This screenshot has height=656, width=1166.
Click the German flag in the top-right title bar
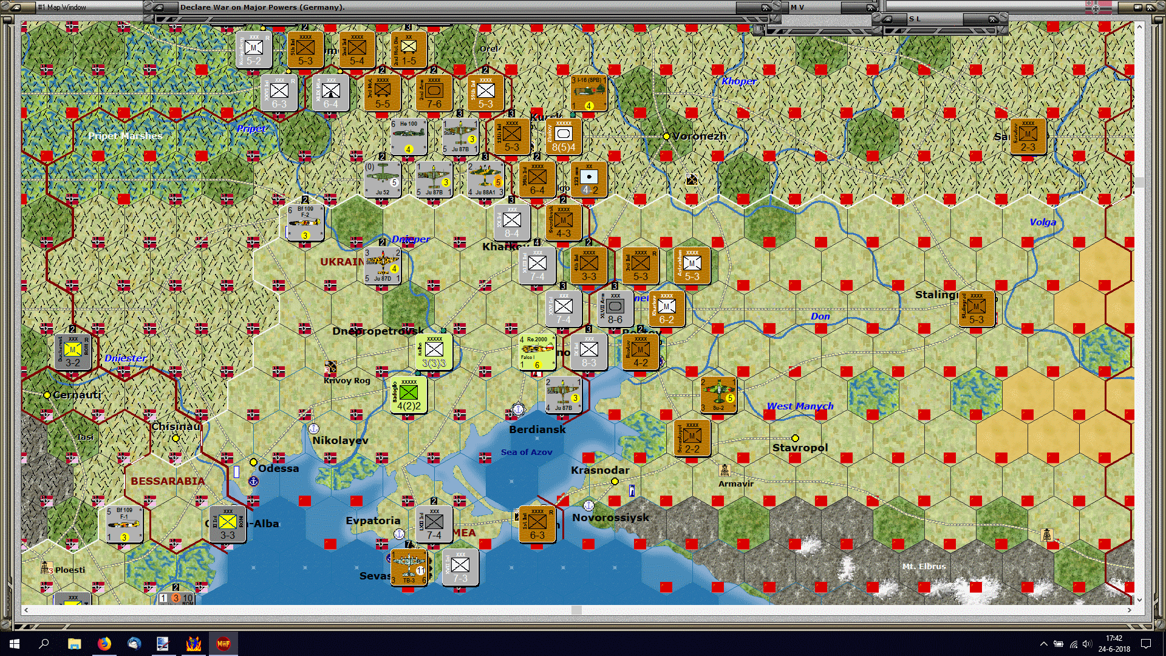1099,7
